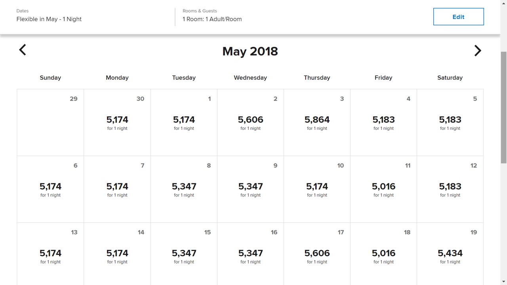The width and height of the screenshot is (507, 285).
Task: Open Rooms & Guests selector
Action: (212, 19)
